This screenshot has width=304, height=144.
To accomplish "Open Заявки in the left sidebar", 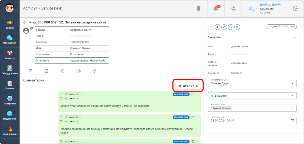I will [10, 25].
